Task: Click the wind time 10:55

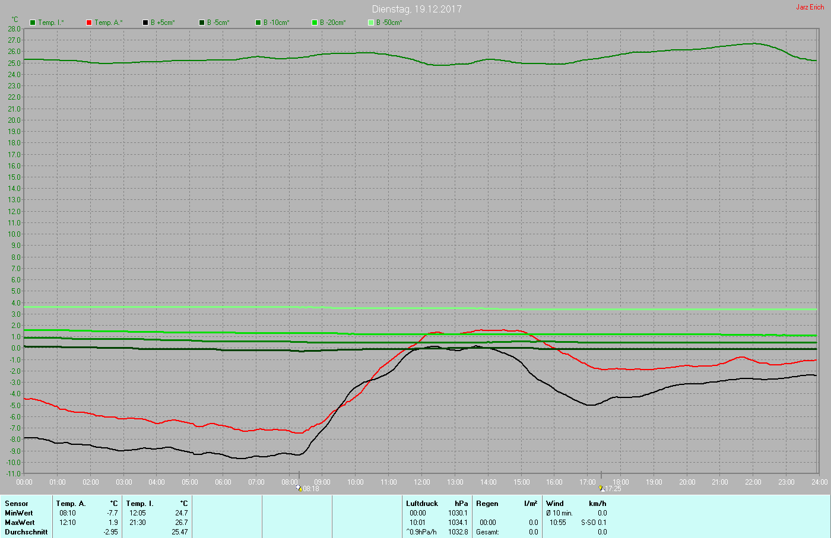Action: point(558,523)
